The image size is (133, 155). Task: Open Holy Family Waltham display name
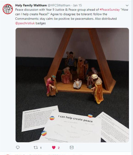(x=31, y=5)
